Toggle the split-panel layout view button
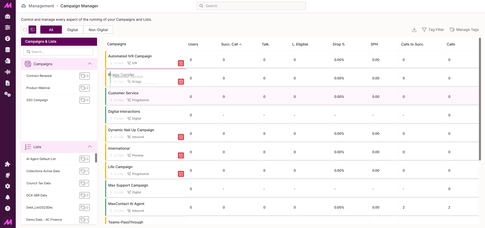 [32, 30]
